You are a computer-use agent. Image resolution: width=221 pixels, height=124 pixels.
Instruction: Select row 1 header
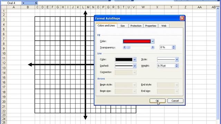4,11
